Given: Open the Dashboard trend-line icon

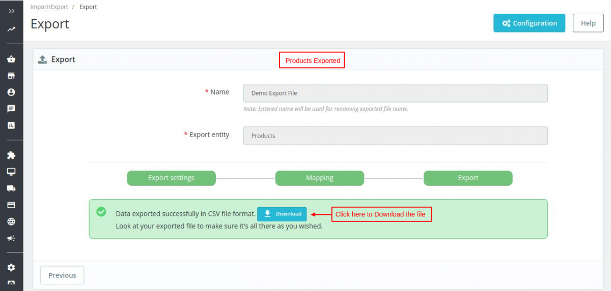Looking at the screenshot, I should 11,29.
